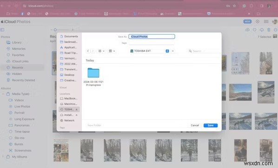
Task: Select Network in dialog sidebar
Action: (69, 121)
